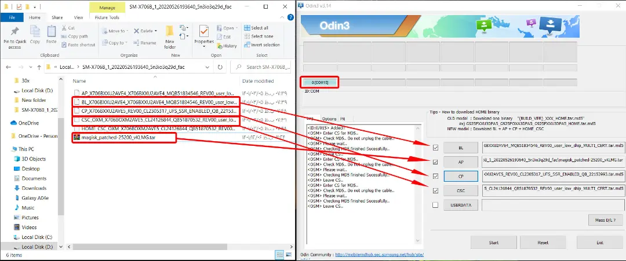Click the USERDATA file button

coord(461,205)
